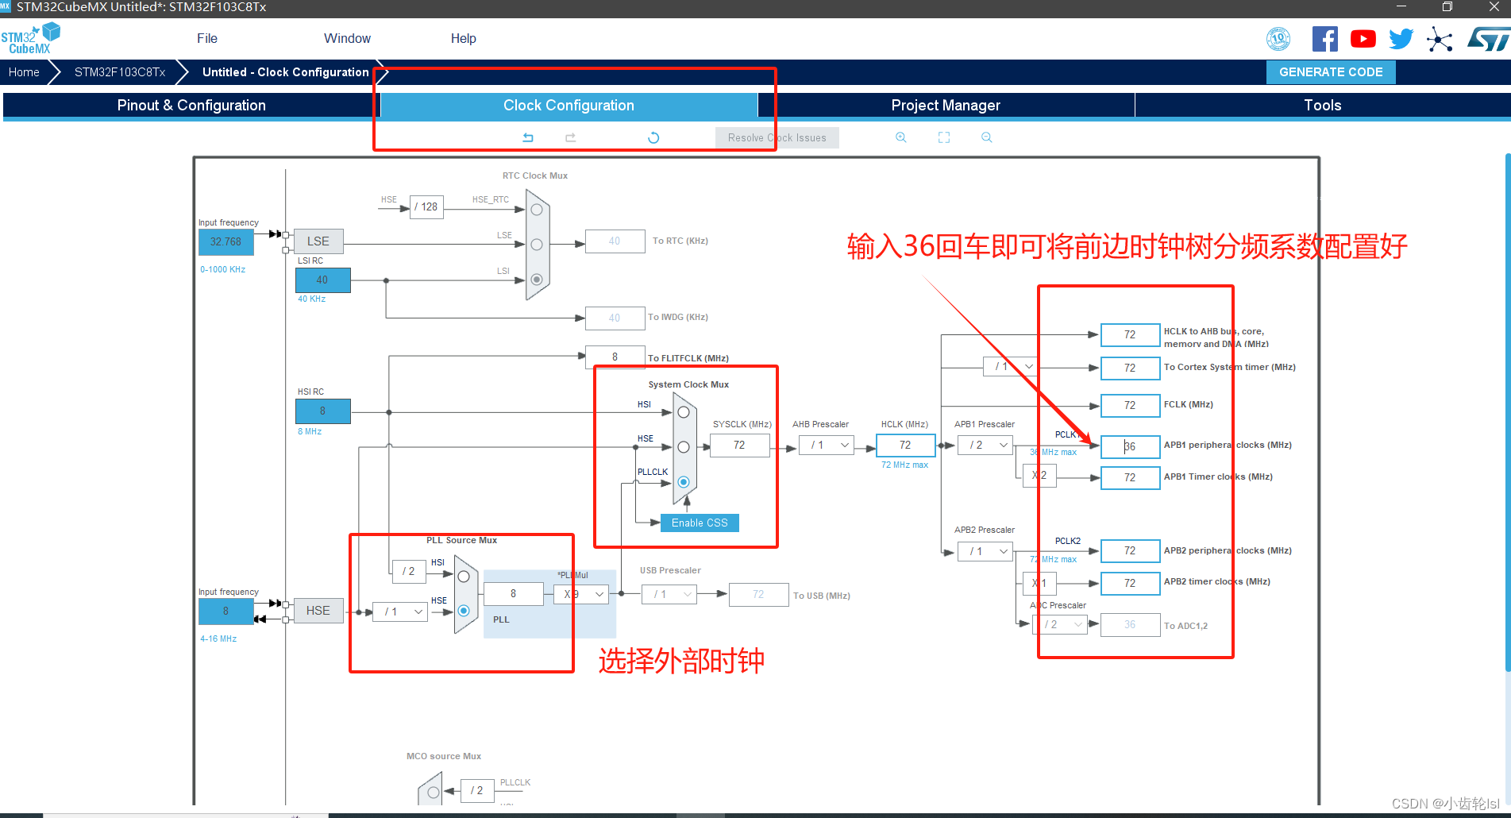Open the USB Prescaler dropdown
Viewport: 1511px width, 818px height.
pyautogui.click(x=669, y=594)
